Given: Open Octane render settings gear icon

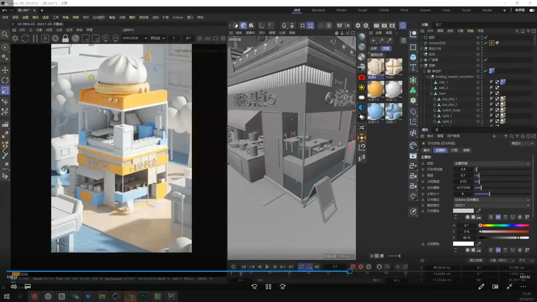Looking at the screenshot, I should pyautogui.click(x=55, y=38).
